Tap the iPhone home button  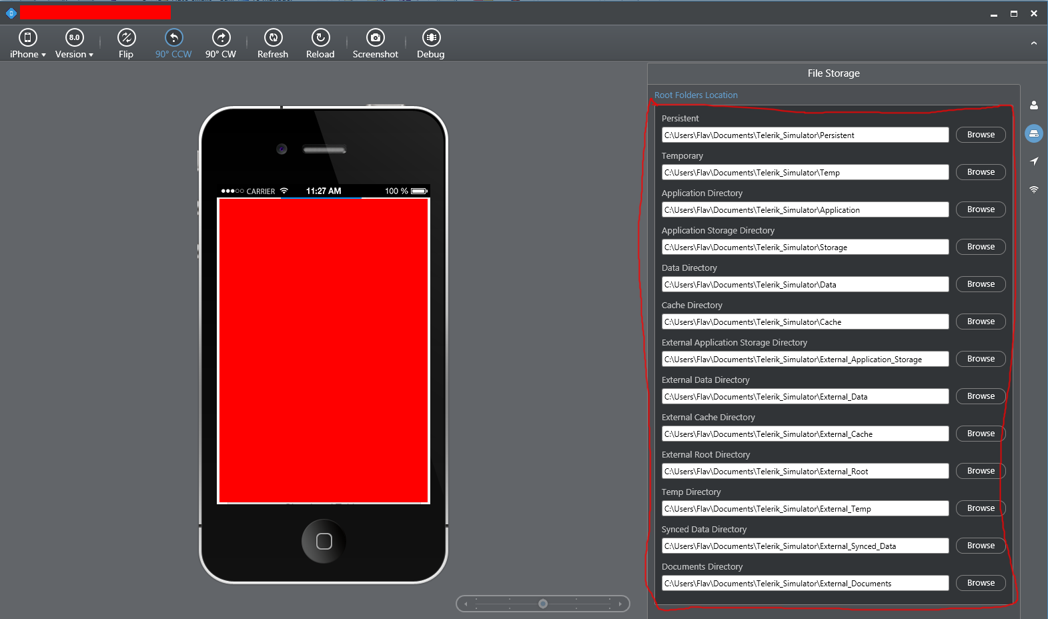point(324,541)
